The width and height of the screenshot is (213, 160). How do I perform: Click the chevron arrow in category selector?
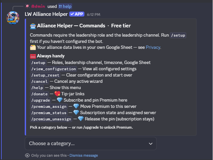150,144
